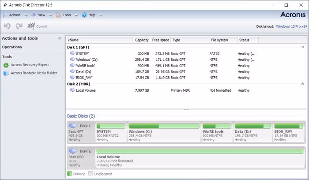The width and height of the screenshot is (309, 180).
Task: Click the Help question mark icon
Action: pyautogui.click(x=84, y=15)
